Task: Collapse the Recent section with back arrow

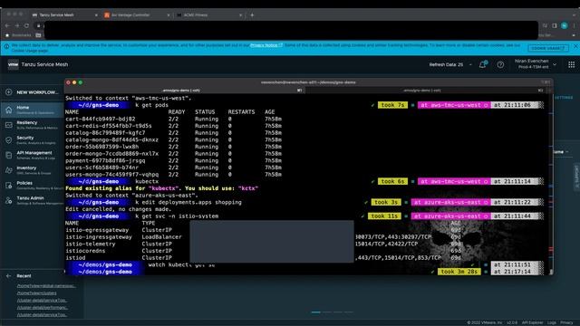Action: coord(8,275)
